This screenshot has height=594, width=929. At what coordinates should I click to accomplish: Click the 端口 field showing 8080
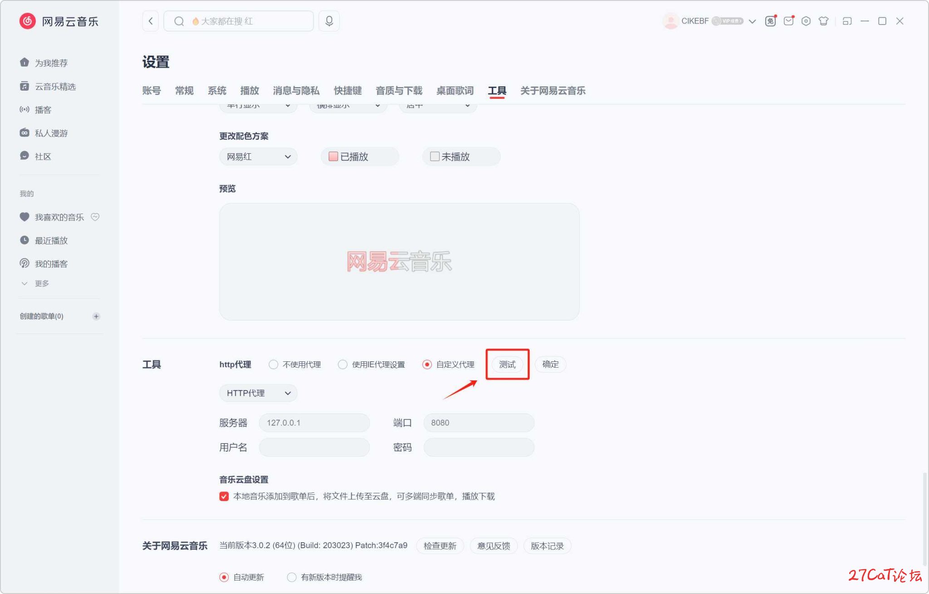point(479,423)
